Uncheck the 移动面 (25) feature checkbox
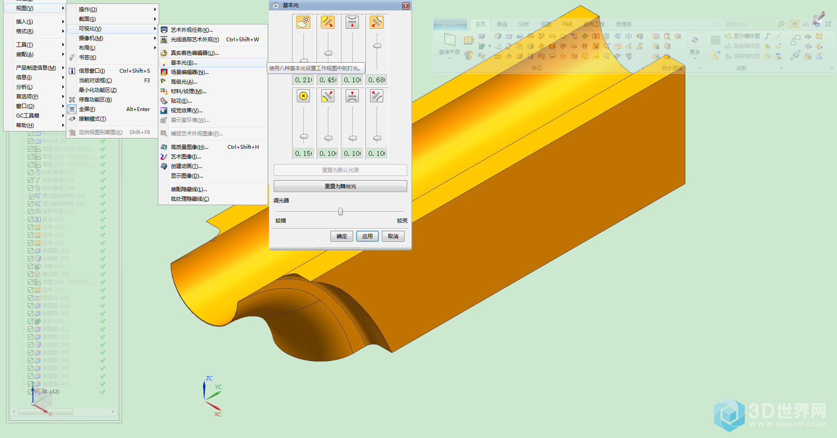837x438 pixels. tap(31, 274)
